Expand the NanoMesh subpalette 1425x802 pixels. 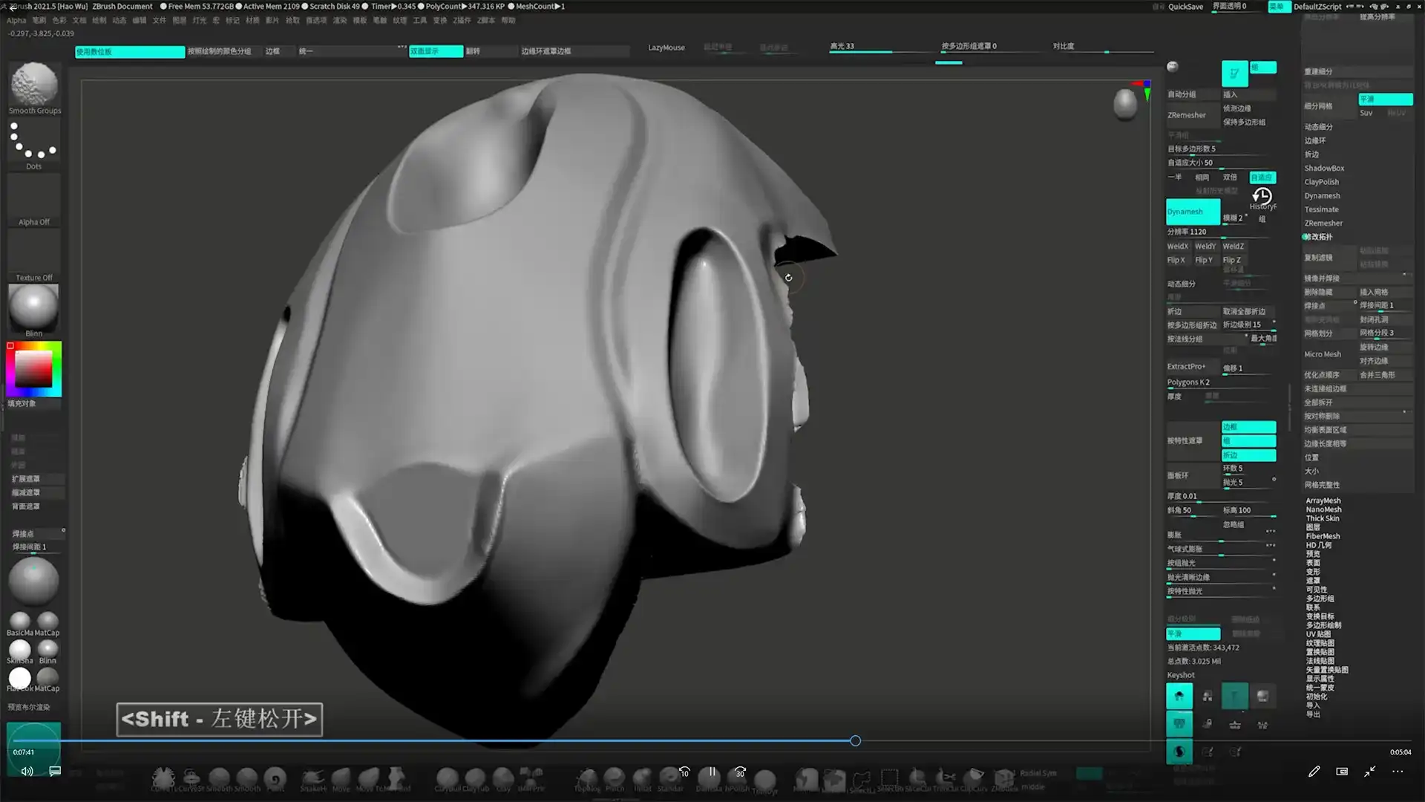(1323, 509)
